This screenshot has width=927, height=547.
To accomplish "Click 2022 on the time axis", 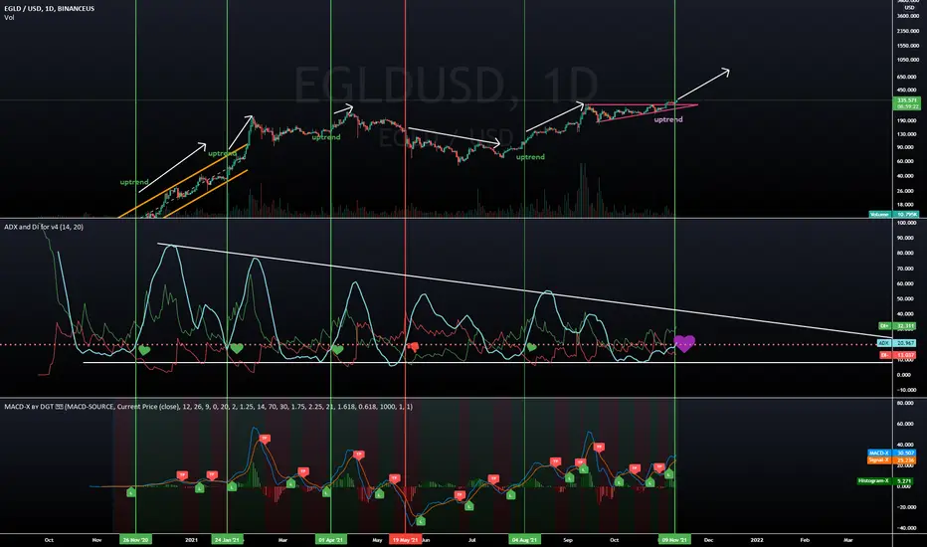I will [756, 540].
